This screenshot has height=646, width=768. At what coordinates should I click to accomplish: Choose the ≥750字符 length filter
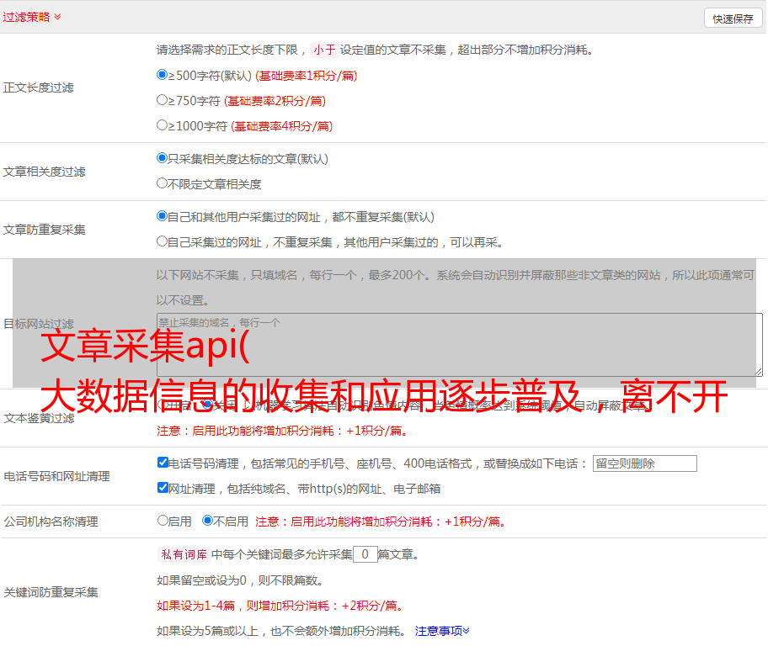(163, 100)
